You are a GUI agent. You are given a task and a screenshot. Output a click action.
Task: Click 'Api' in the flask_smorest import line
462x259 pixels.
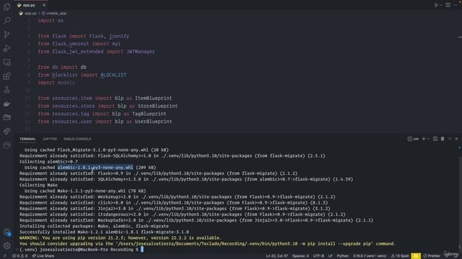tap(116, 44)
